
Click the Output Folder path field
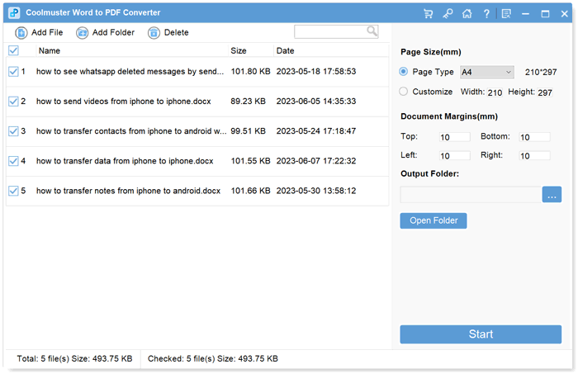(471, 194)
